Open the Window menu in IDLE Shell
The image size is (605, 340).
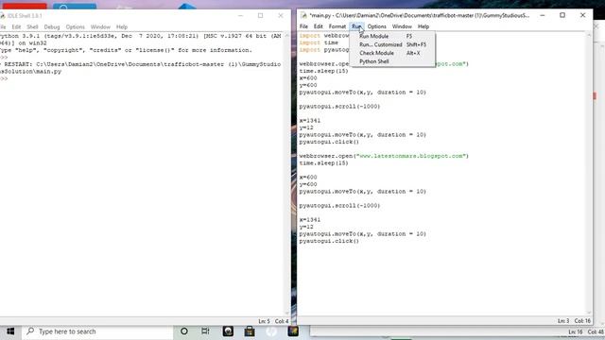pyautogui.click(x=100, y=27)
